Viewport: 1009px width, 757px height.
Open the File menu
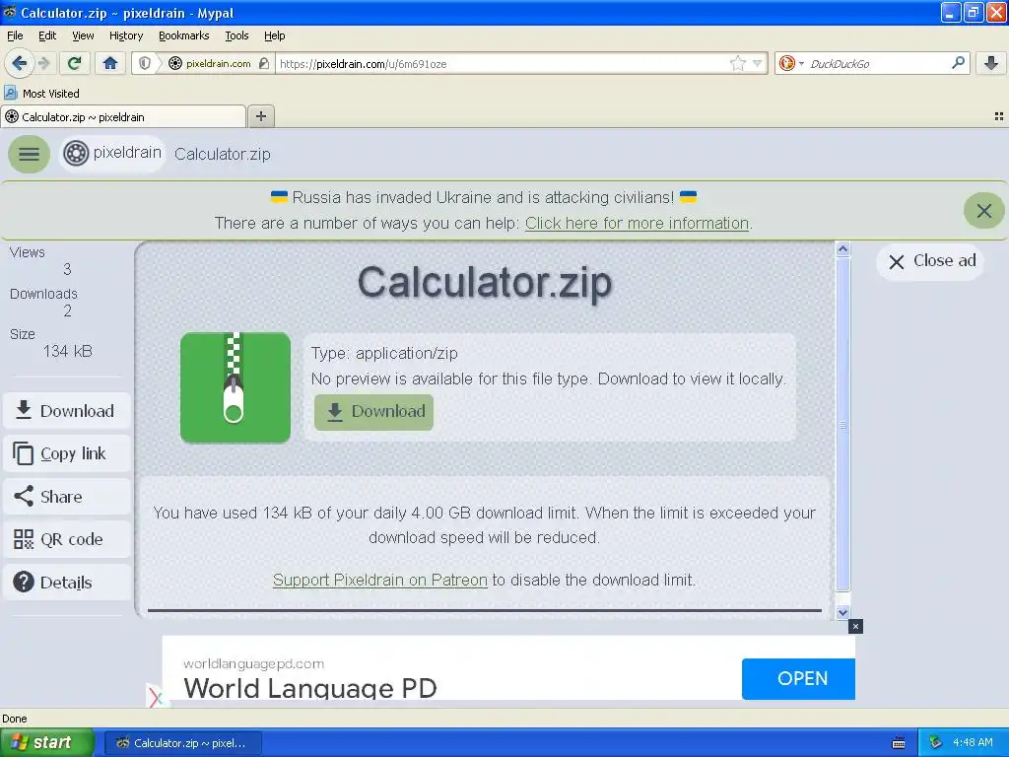click(15, 35)
